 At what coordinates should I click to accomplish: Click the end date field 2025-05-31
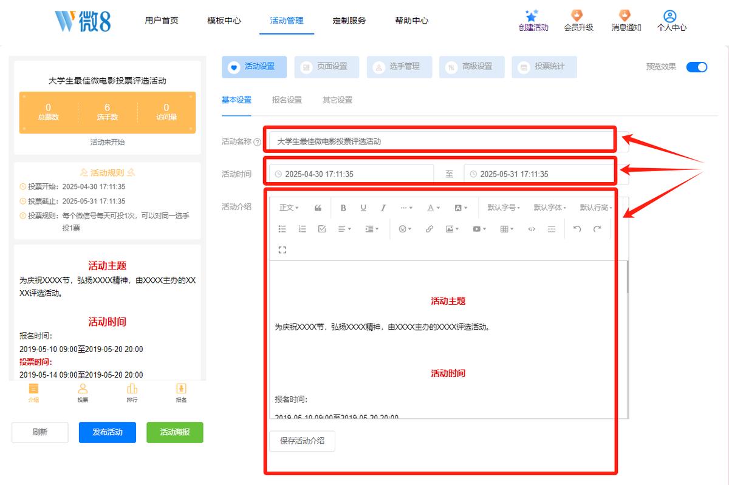(547, 174)
